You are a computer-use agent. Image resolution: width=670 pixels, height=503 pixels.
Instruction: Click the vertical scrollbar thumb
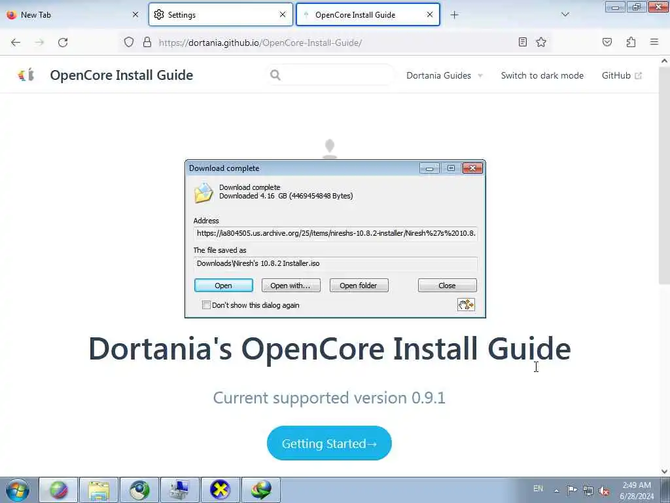click(x=664, y=176)
